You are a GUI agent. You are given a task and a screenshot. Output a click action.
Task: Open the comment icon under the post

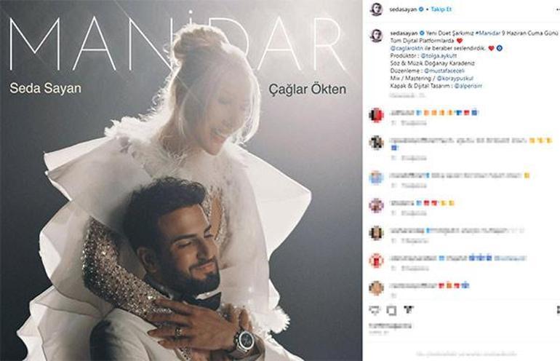pos(391,310)
